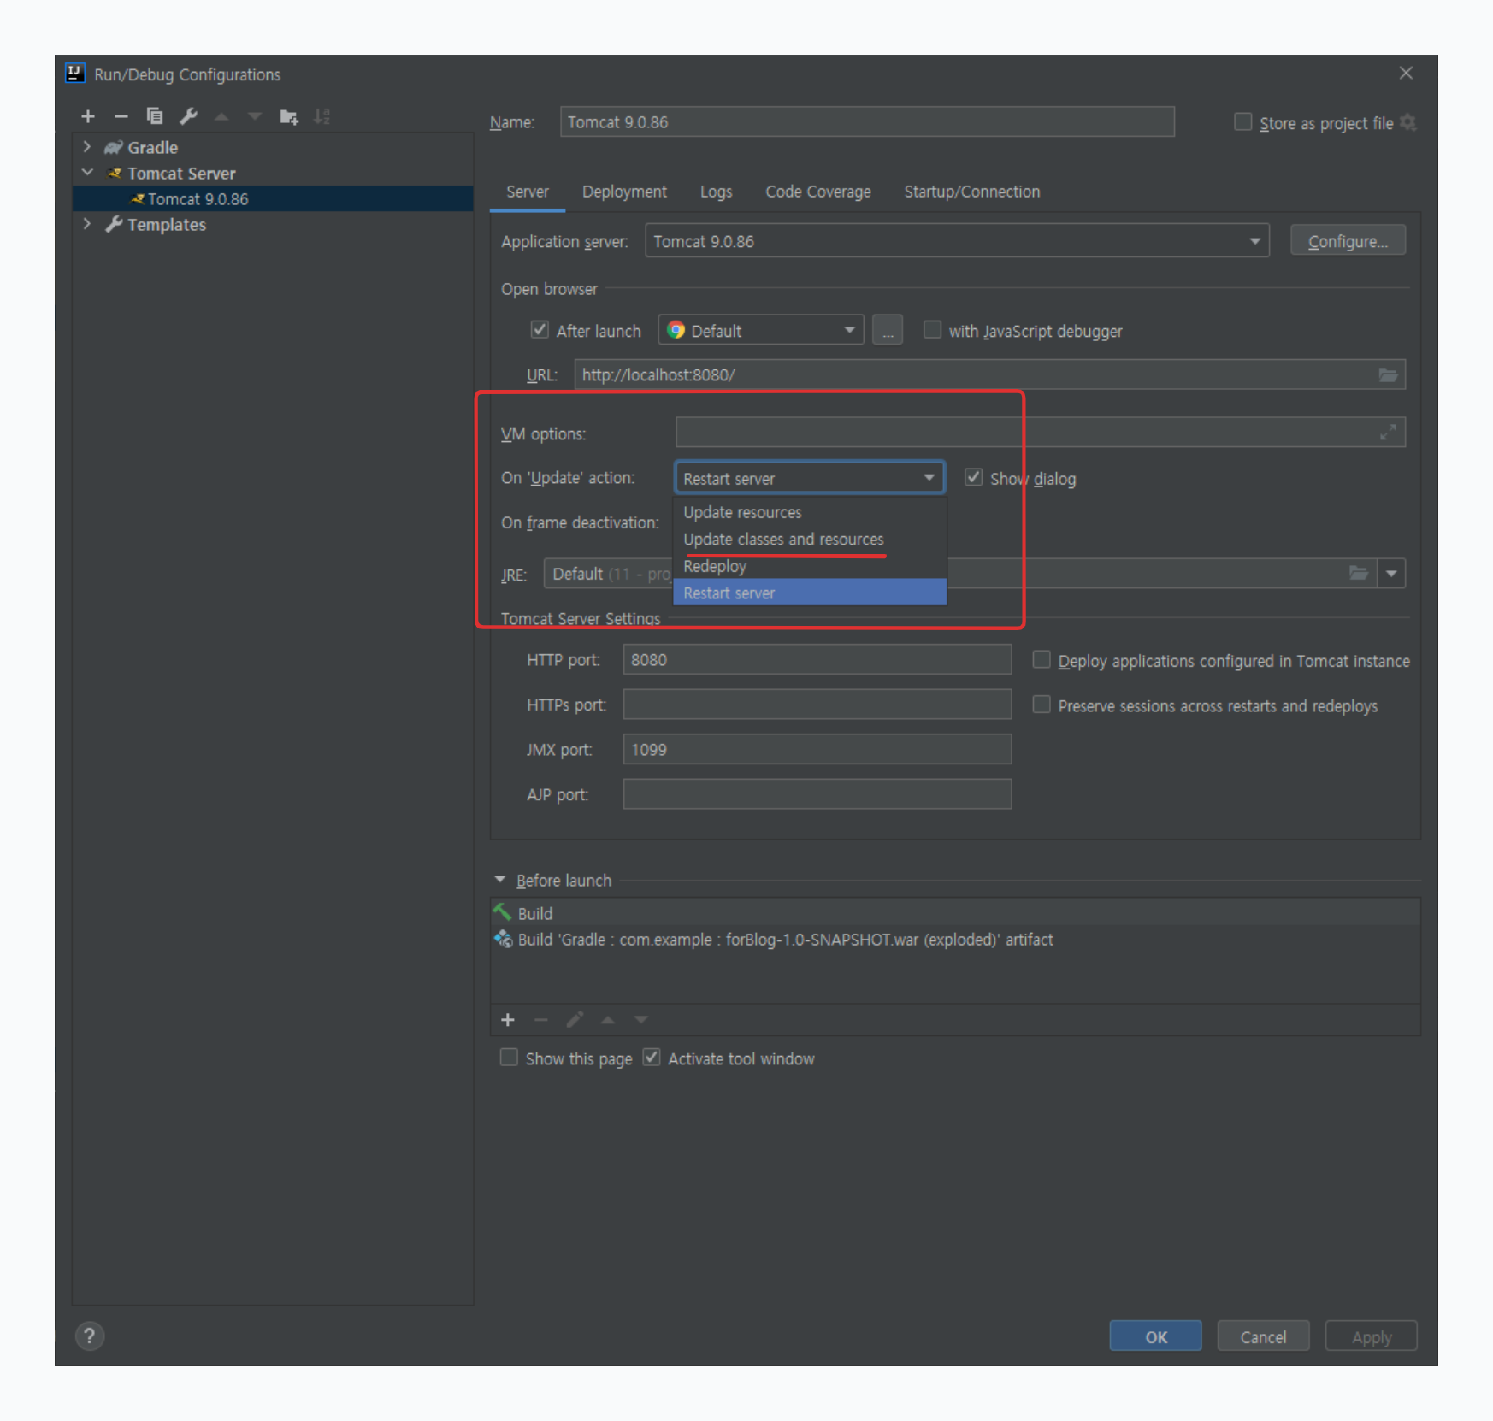This screenshot has height=1421, width=1493.
Task: Click the OK button
Action: (x=1156, y=1336)
